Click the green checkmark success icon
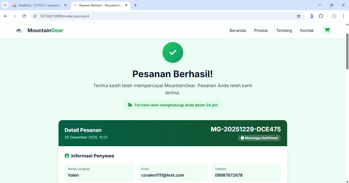Viewport: 349px width, 183px height. pos(173,52)
